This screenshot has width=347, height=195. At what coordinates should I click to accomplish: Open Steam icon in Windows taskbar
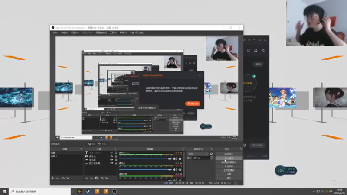pyautogui.click(x=88, y=192)
